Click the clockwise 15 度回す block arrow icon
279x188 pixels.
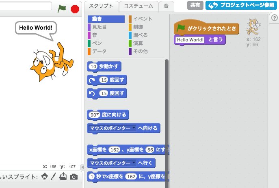pyautogui.click(x=92, y=80)
